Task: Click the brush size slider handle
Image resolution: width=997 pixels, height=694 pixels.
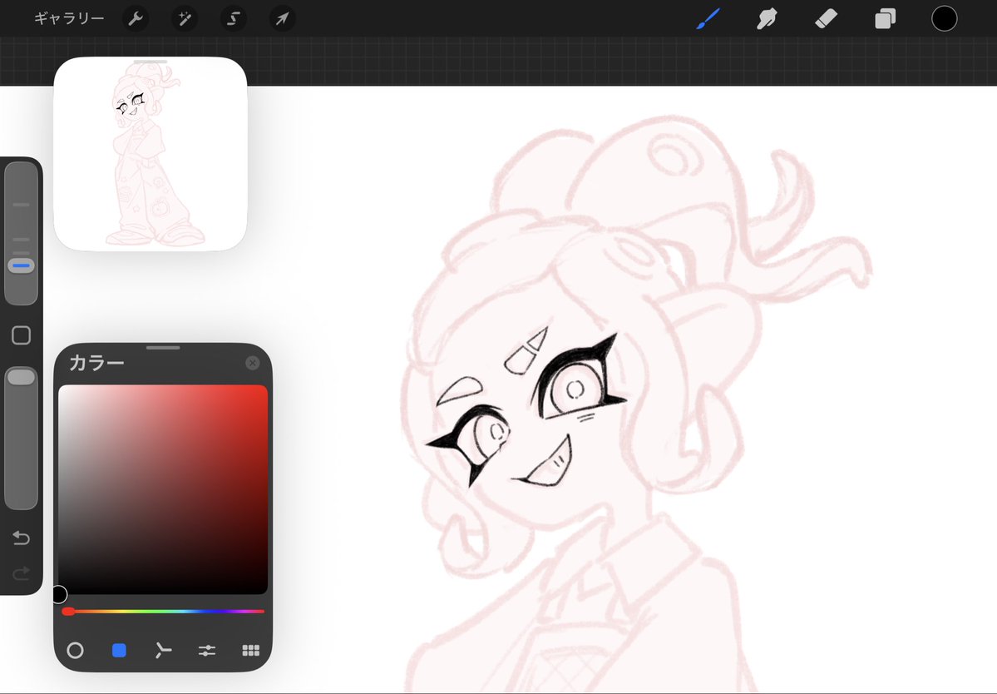Action: tap(21, 266)
